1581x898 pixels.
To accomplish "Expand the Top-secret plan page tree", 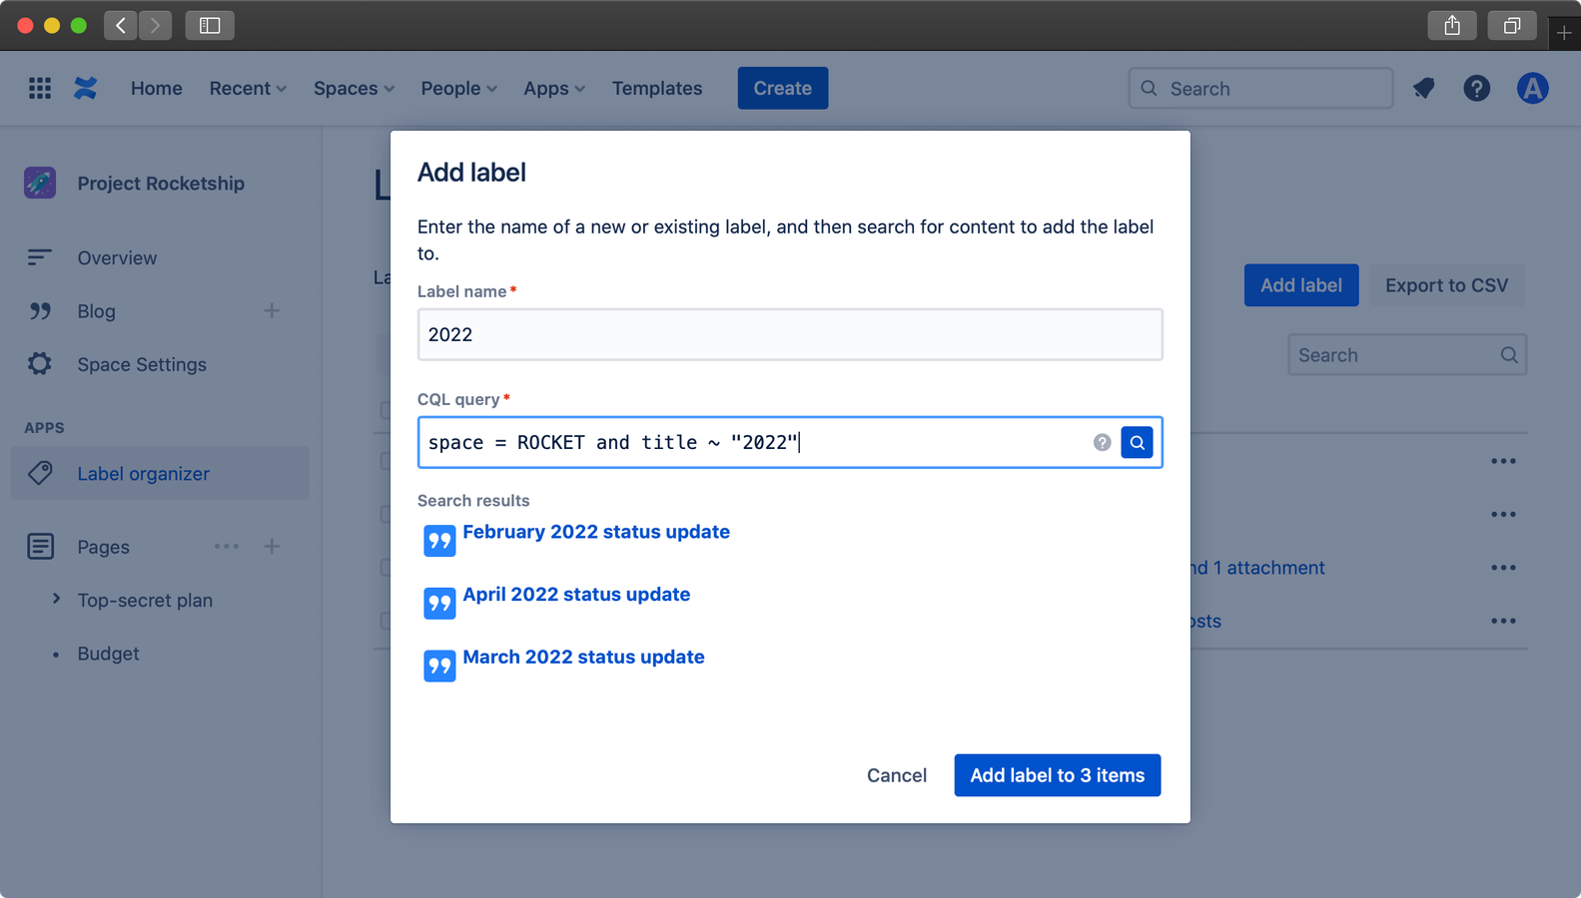I will 56,599.
